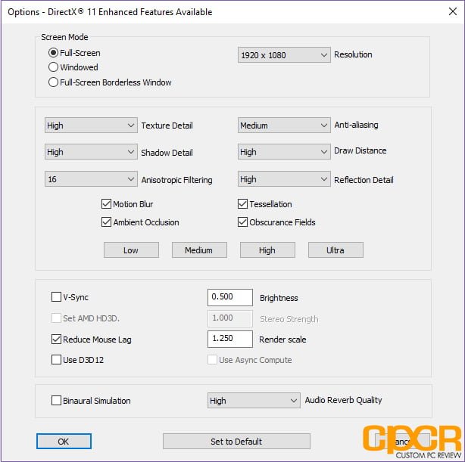Viewport: 465px width, 462px height.
Task: Click the Render scale input field
Action: [x=230, y=339]
